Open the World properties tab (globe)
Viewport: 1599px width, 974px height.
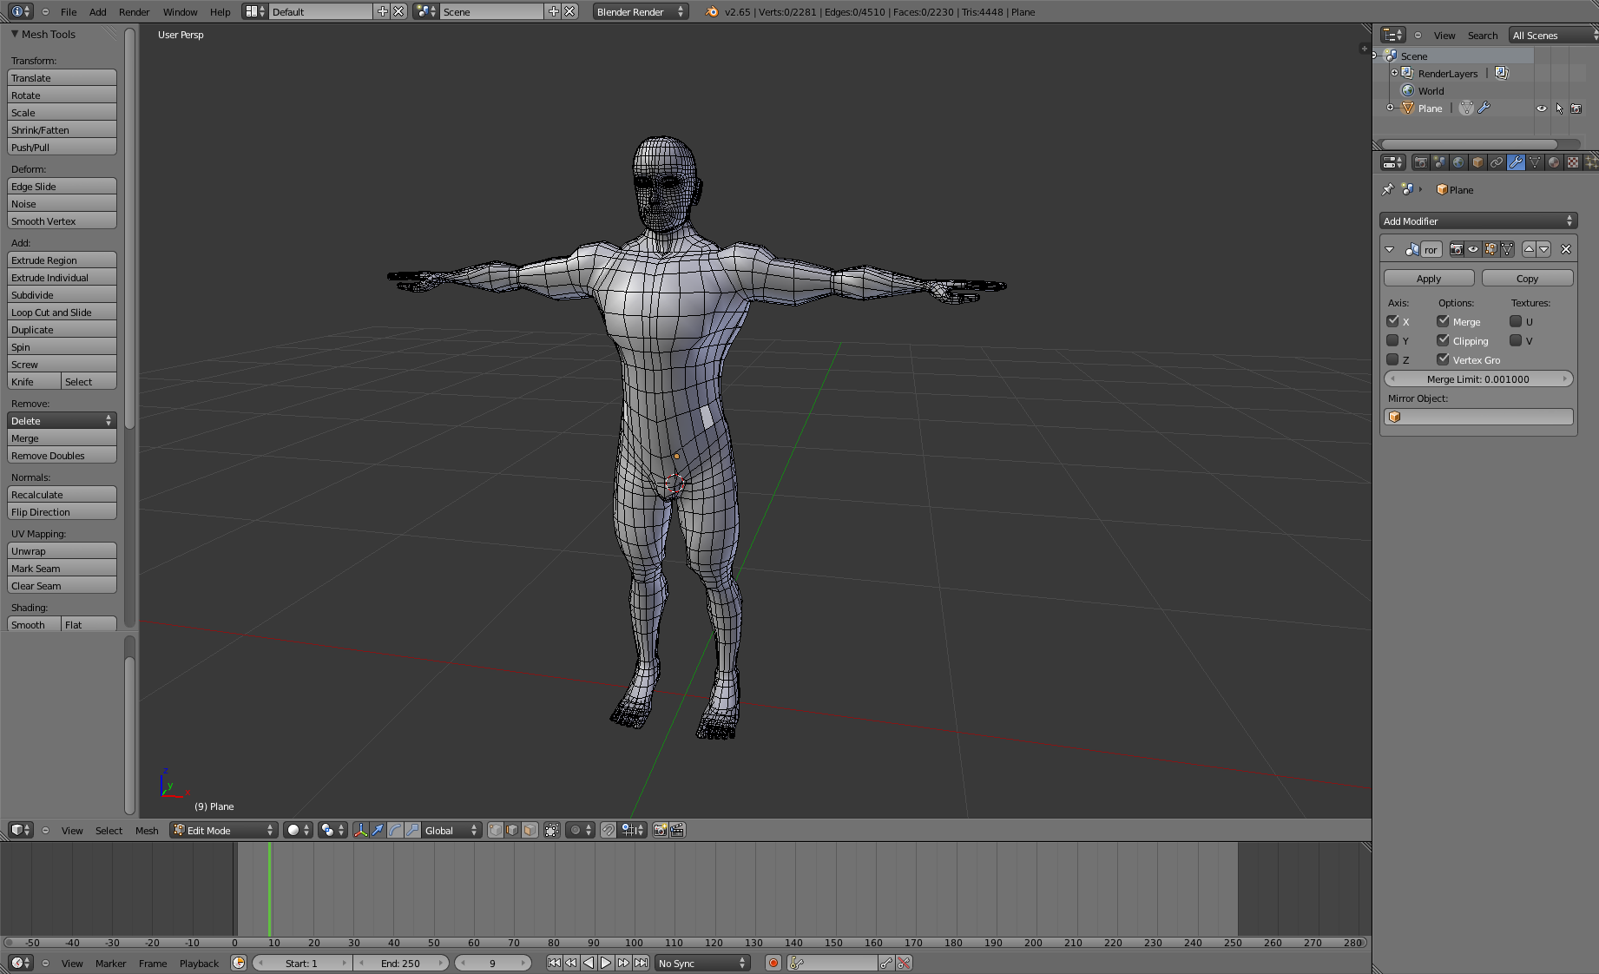[1458, 162]
